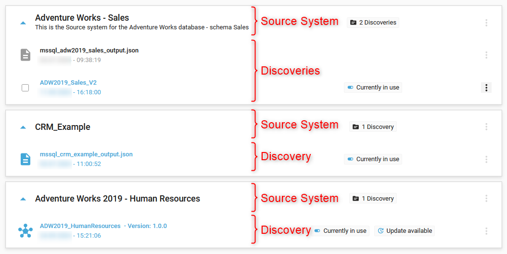Open kebab menu for mssql_adw2019_sales_output.json

(x=486, y=55)
